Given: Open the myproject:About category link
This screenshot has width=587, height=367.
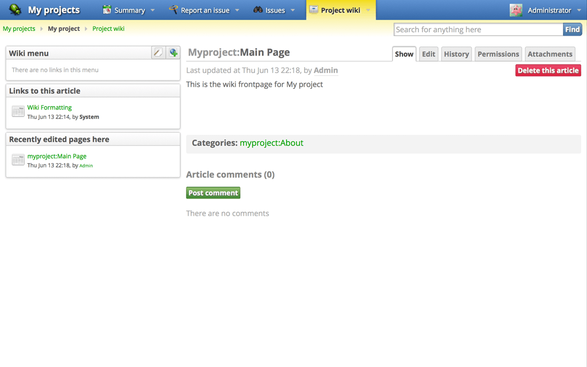Looking at the screenshot, I should point(271,143).
